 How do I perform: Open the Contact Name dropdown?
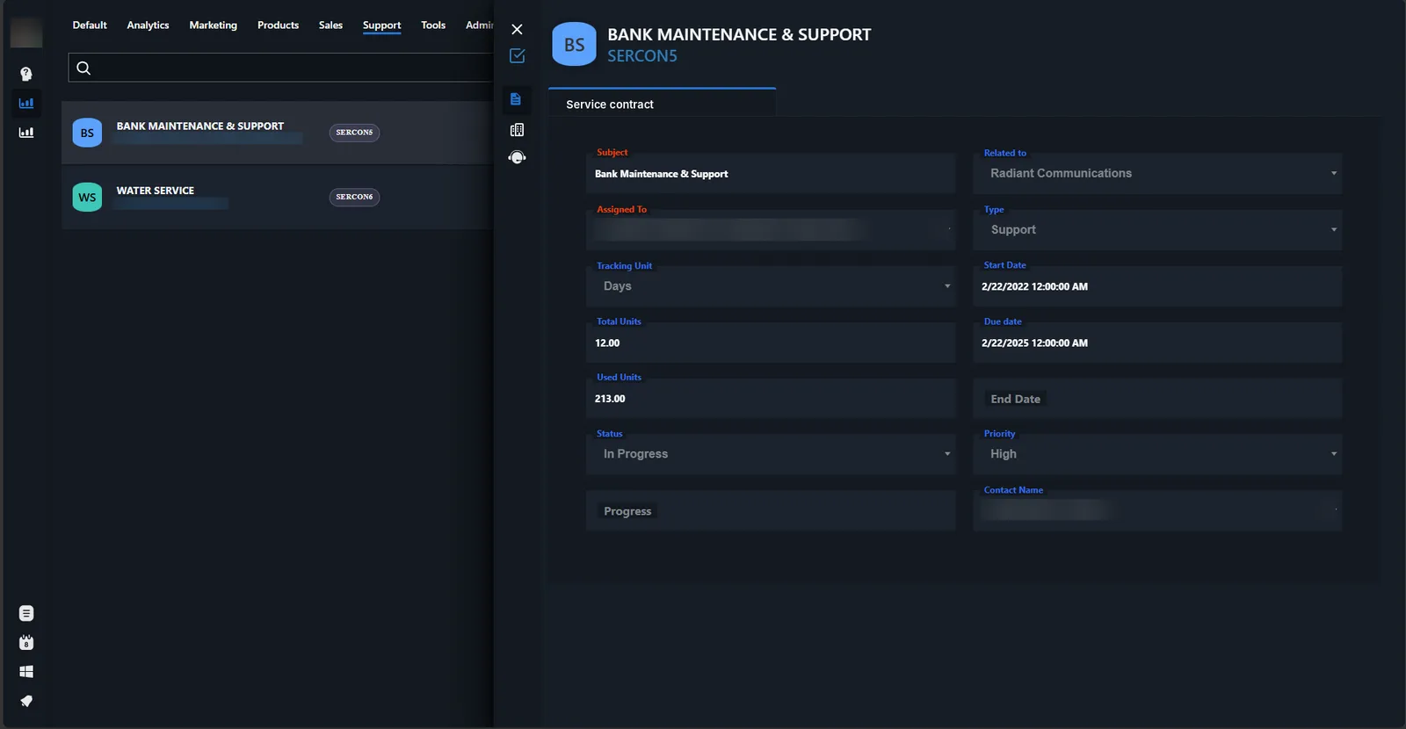pos(1157,510)
